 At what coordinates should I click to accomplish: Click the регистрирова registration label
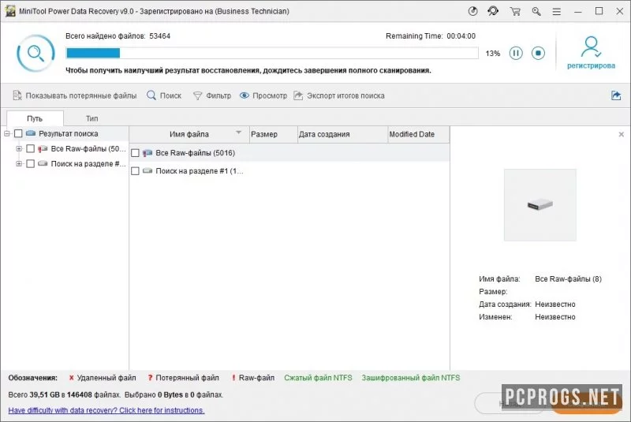(591, 65)
